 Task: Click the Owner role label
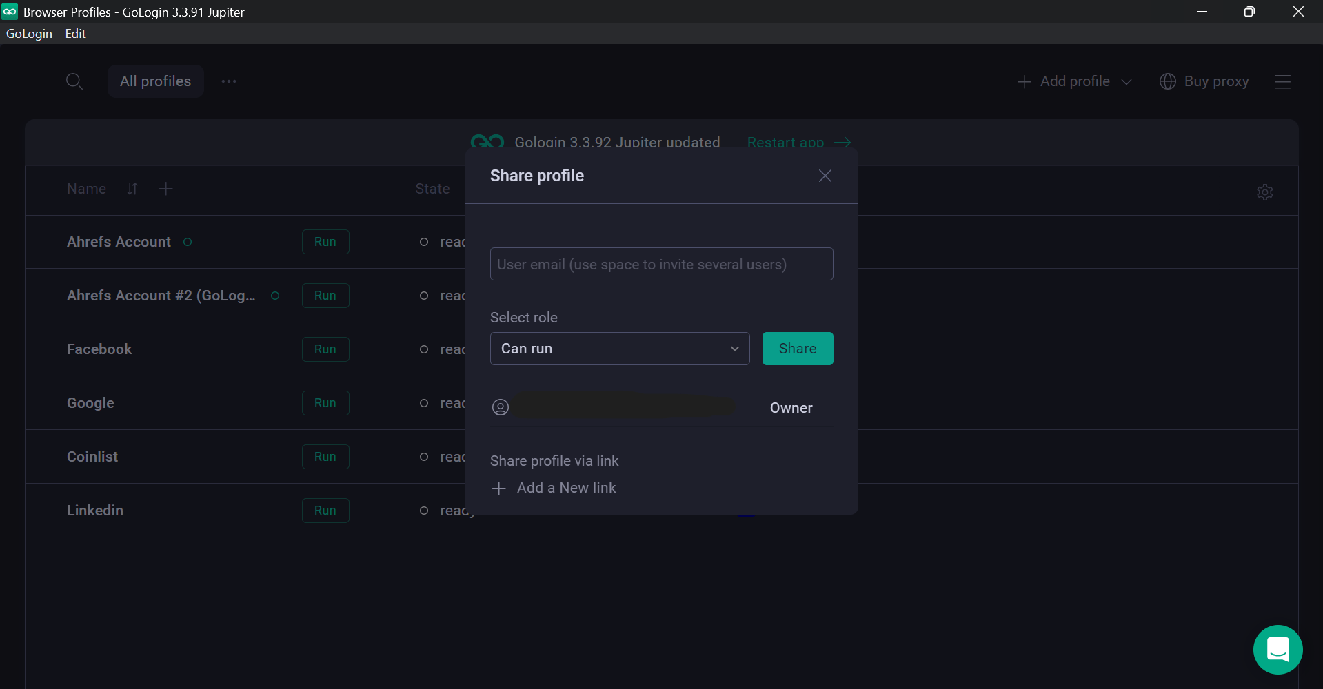[791, 408]
